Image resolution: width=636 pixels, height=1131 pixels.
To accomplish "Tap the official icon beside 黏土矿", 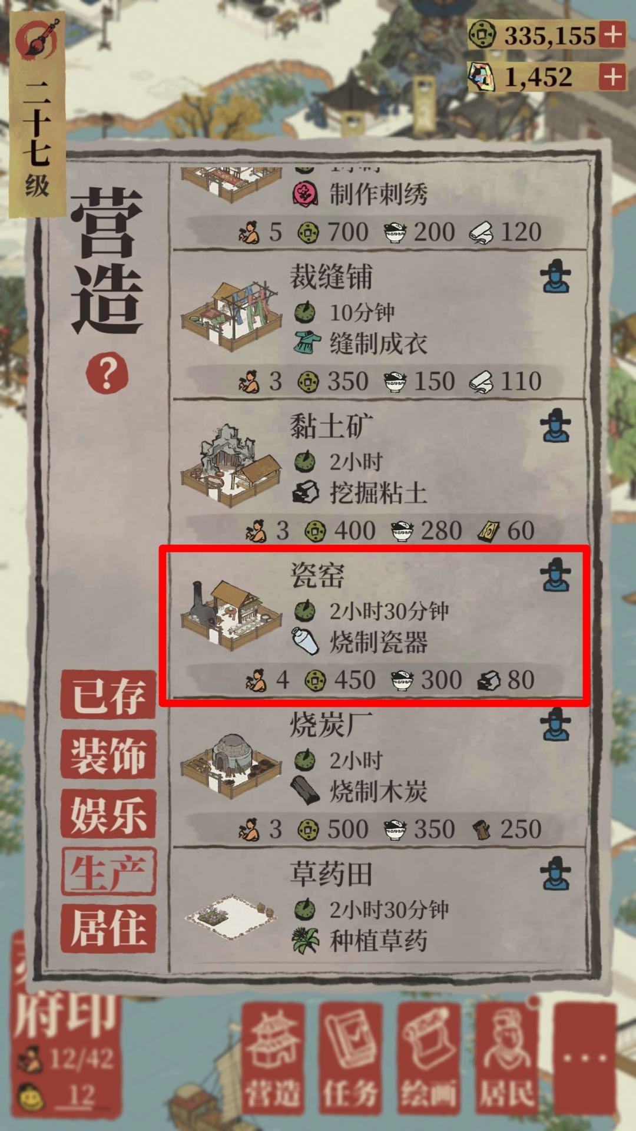I will (556, 425).
